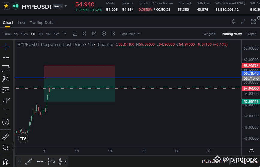Viewport: 260px width, 167px height.
Task: Click the favorites toolbar drag handle
Action: coord(19,161)
